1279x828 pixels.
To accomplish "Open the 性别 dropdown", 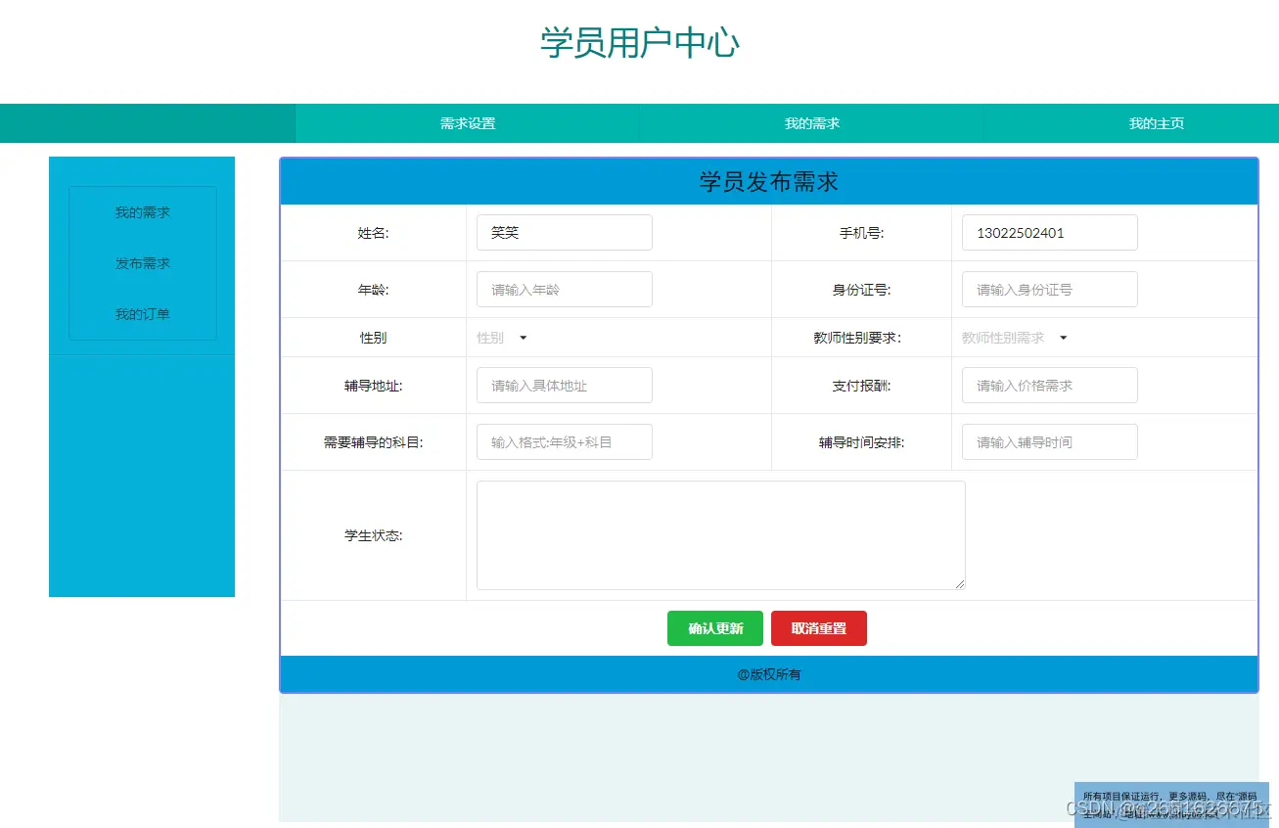I will (x=502, y=337).
